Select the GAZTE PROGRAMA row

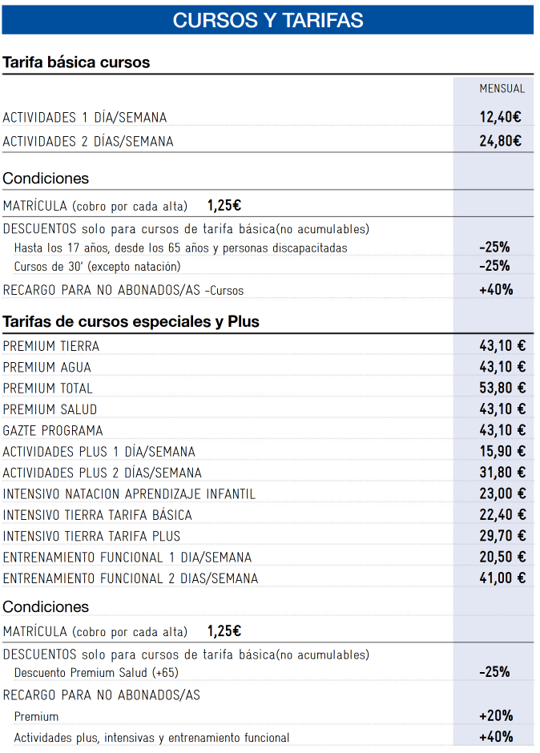point(268,430)
